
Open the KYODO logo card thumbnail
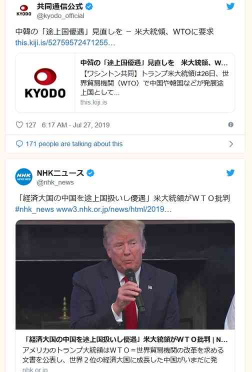45,83
